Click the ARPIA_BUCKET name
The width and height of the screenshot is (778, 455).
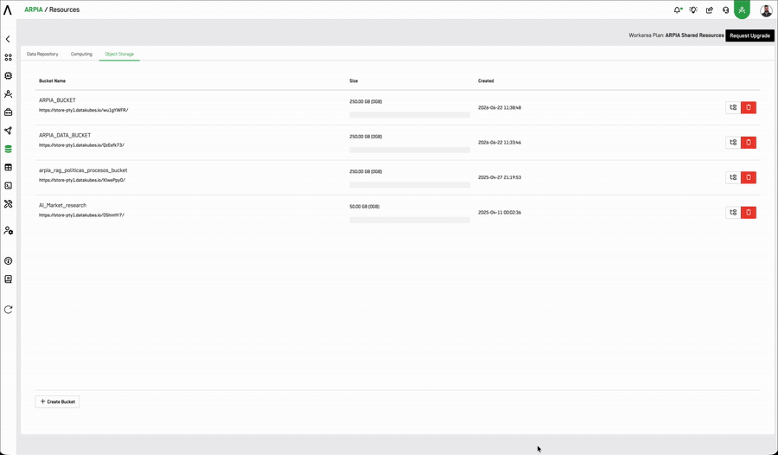coord(58,100)
